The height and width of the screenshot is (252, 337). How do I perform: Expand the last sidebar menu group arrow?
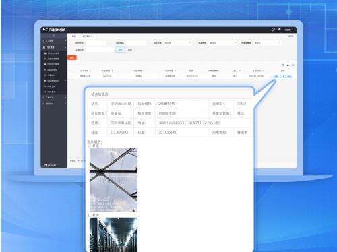(65, 104)
